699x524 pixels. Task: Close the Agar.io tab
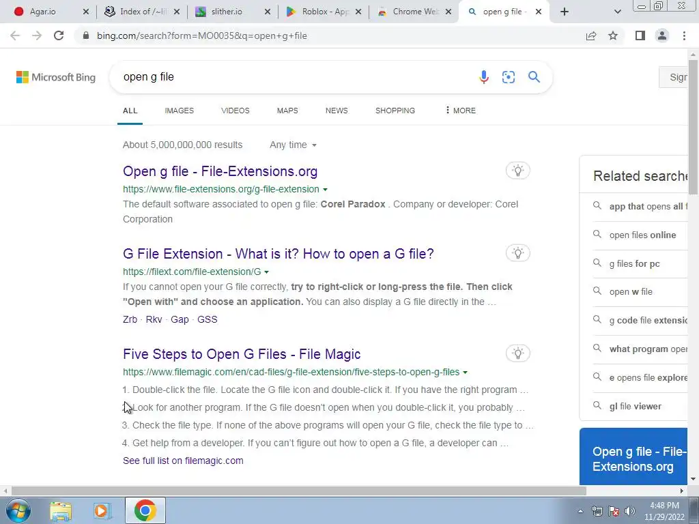86,12
